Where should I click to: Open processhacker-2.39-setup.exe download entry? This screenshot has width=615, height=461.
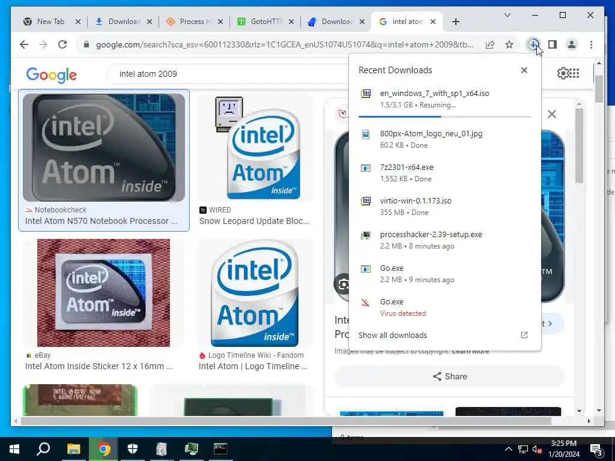pyautogui.click(x=444, y=240)
